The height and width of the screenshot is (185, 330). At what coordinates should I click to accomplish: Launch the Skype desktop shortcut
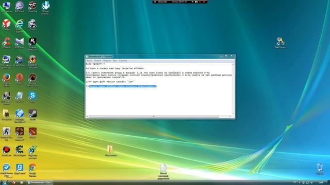pos(32,97)
